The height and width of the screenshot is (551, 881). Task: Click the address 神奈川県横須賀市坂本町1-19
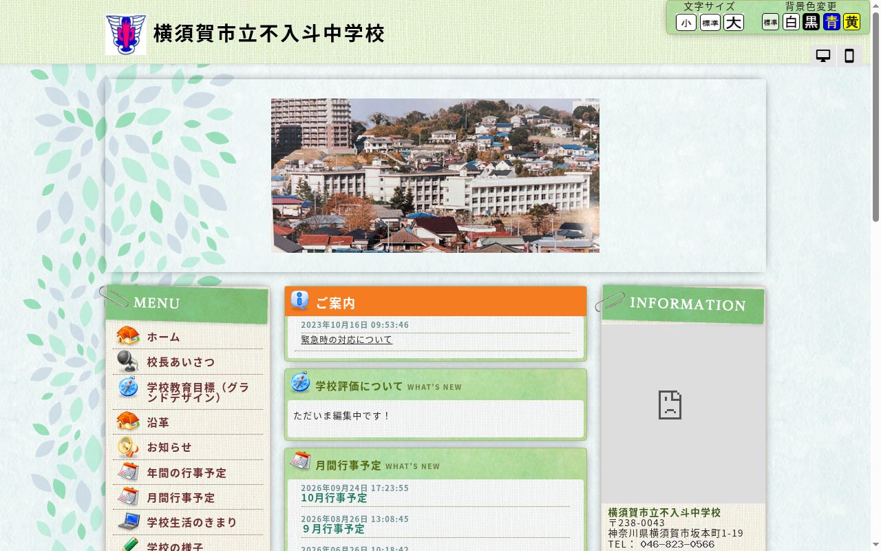coord(676,533)
